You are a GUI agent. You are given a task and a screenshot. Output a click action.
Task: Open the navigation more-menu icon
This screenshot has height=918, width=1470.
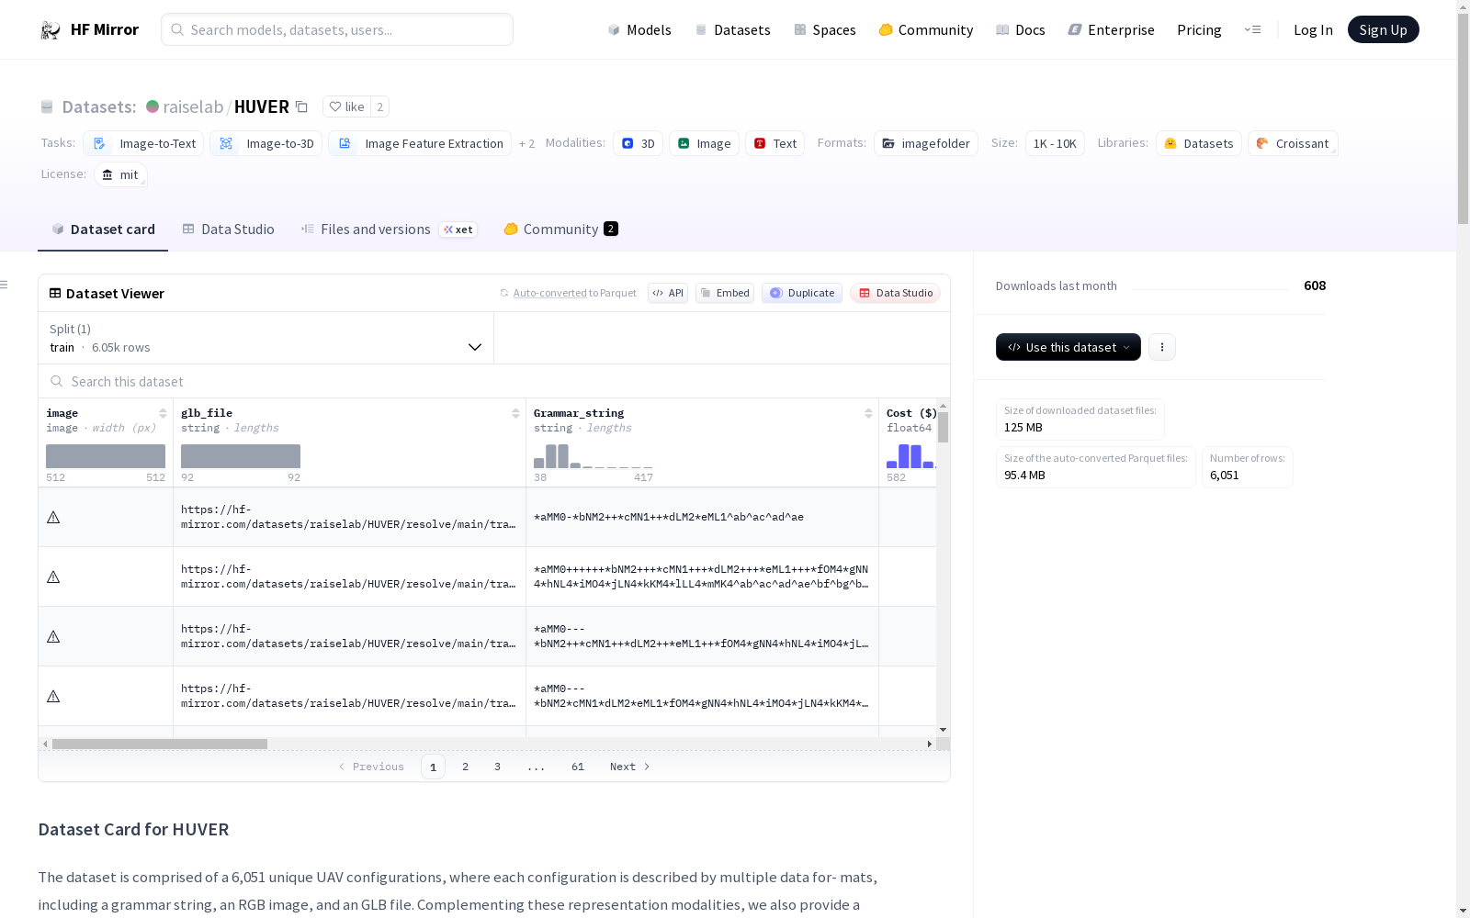click(1252, 29)
